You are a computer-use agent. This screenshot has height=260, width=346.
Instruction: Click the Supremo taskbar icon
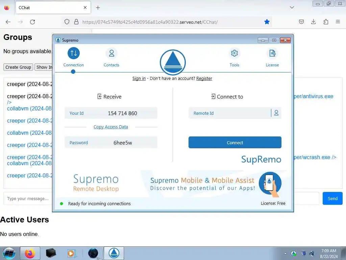(114, 253)
